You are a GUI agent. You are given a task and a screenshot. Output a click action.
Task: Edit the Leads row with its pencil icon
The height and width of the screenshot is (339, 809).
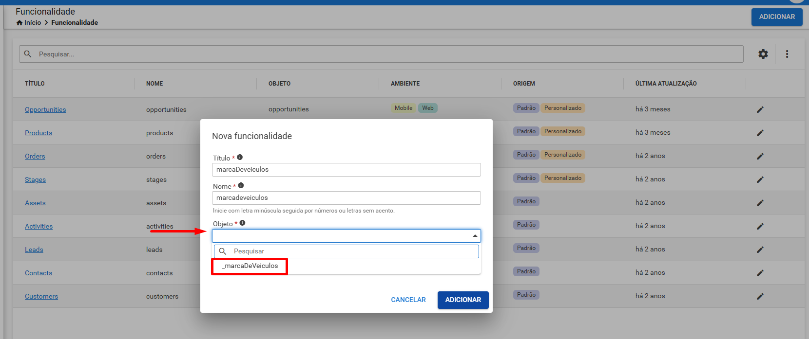[x=760, y=250]
